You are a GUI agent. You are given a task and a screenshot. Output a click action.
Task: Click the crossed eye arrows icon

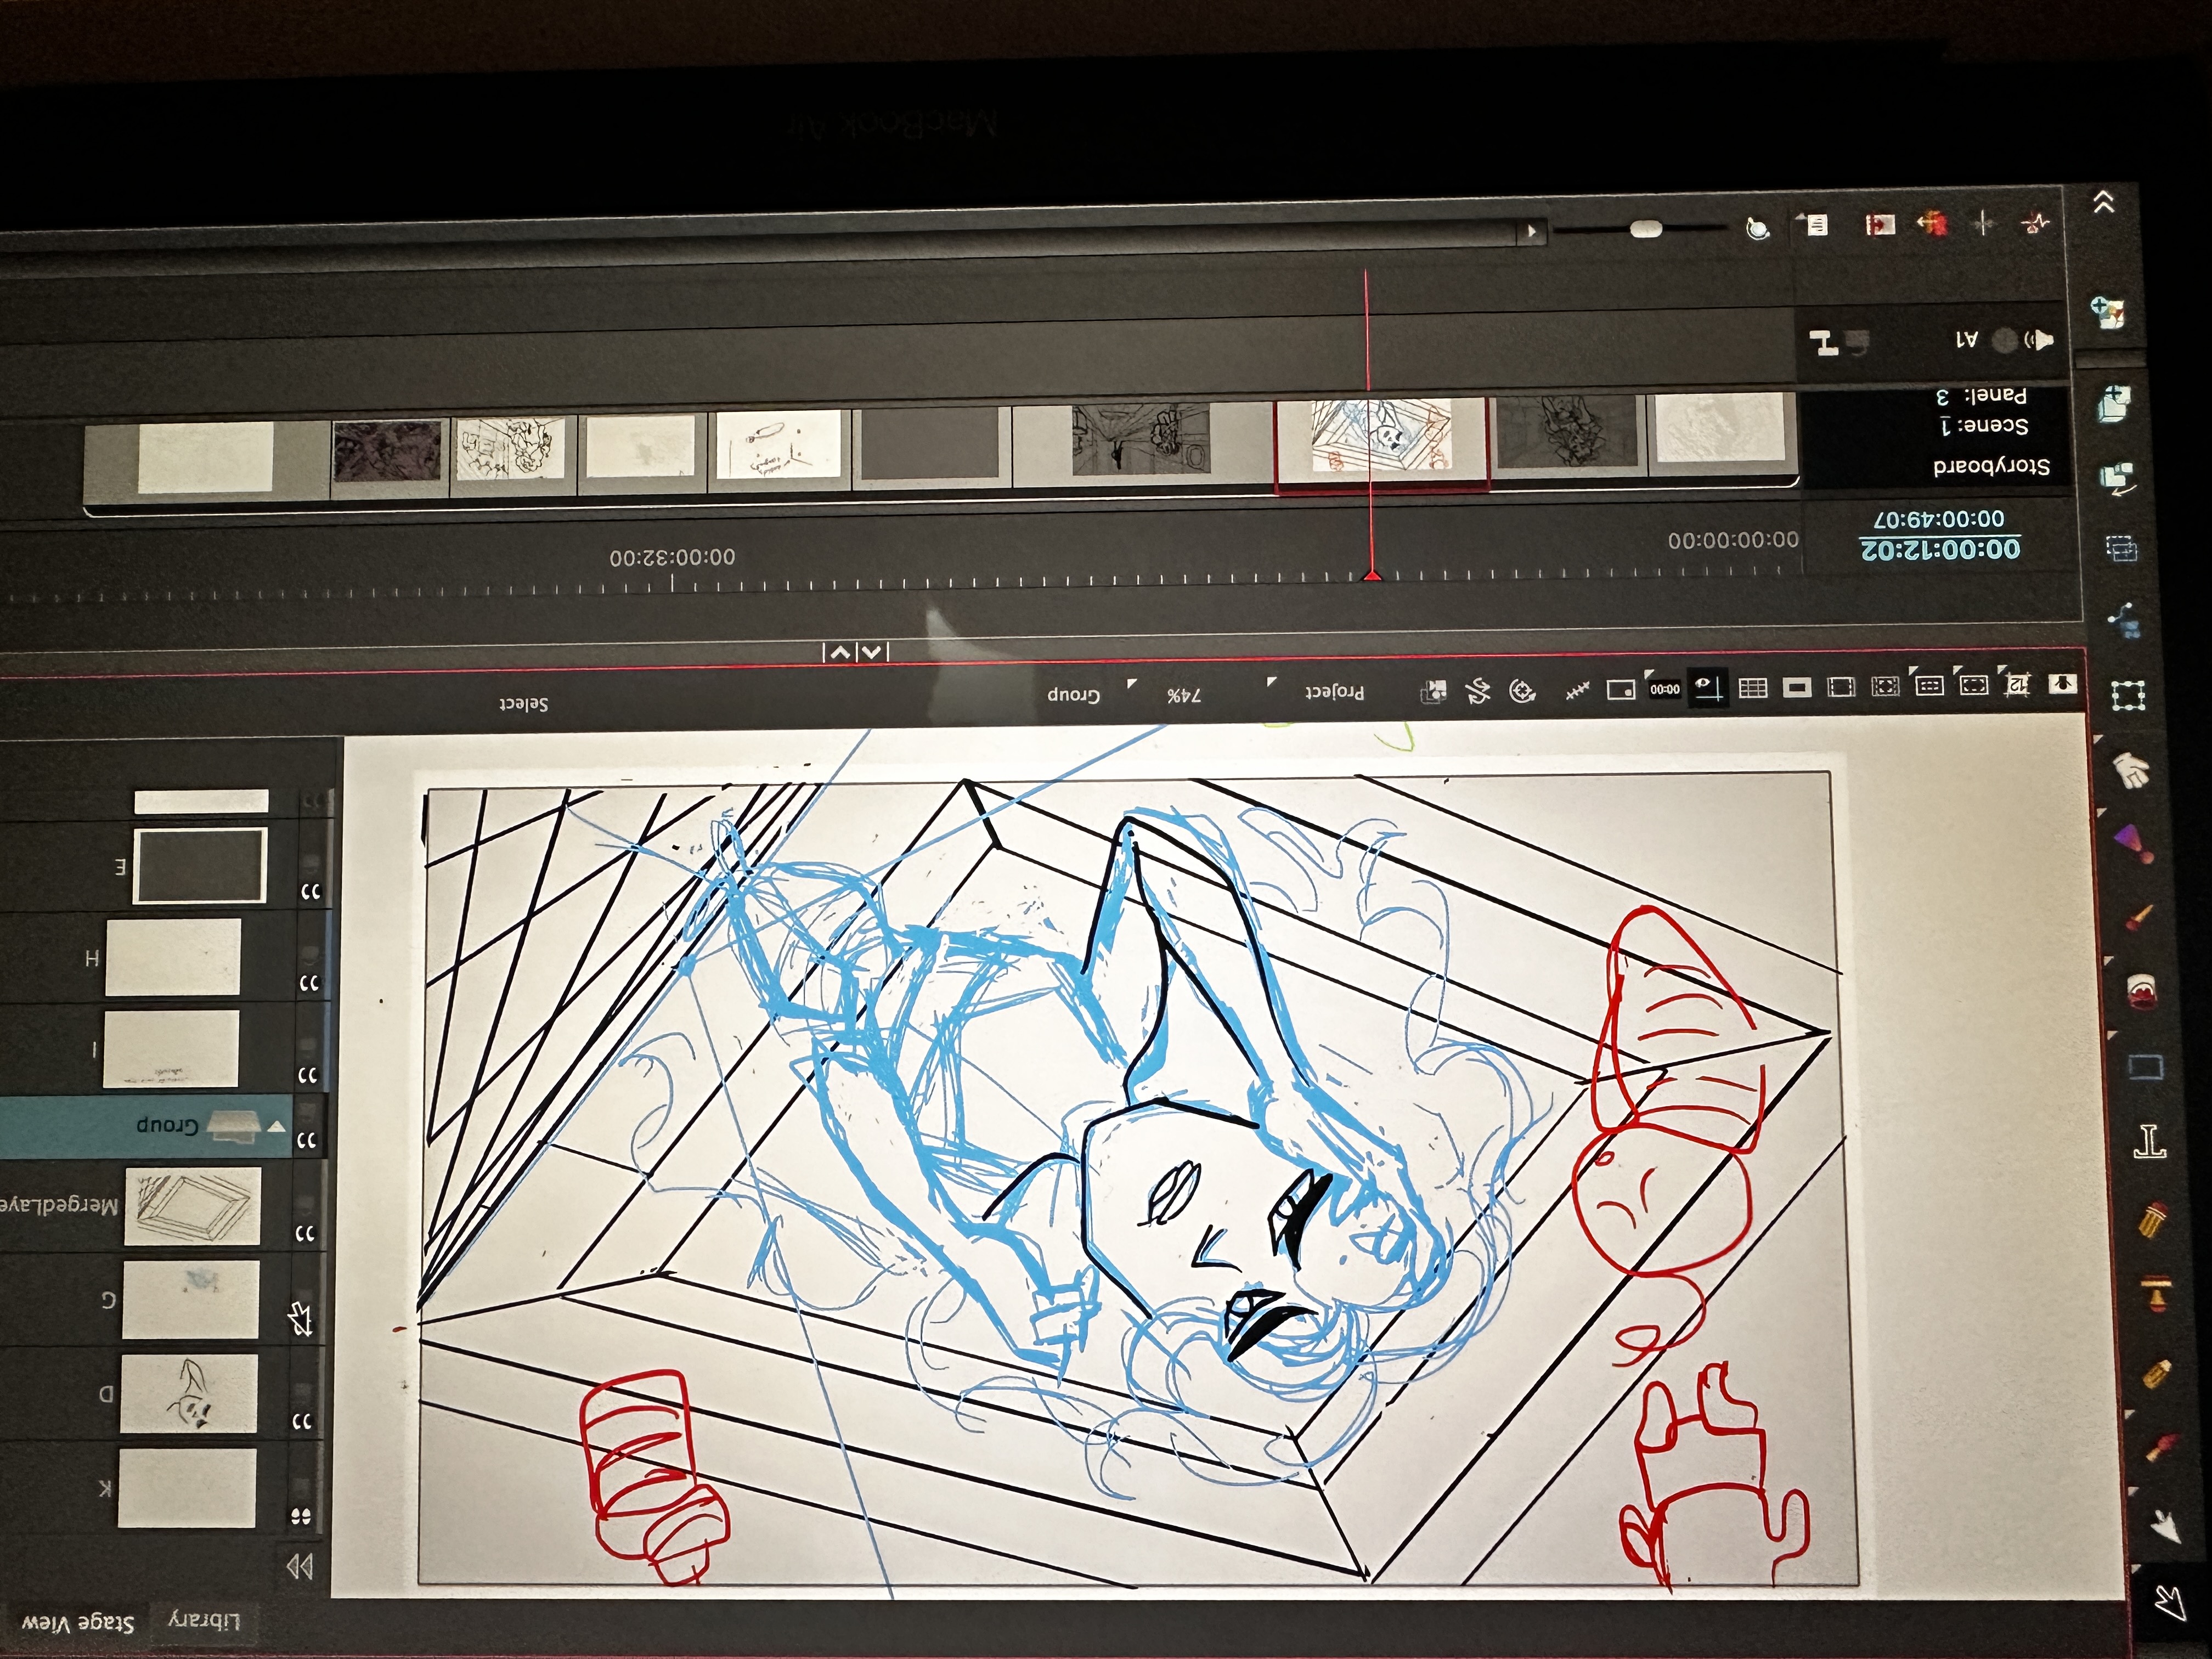(1477, 691)
